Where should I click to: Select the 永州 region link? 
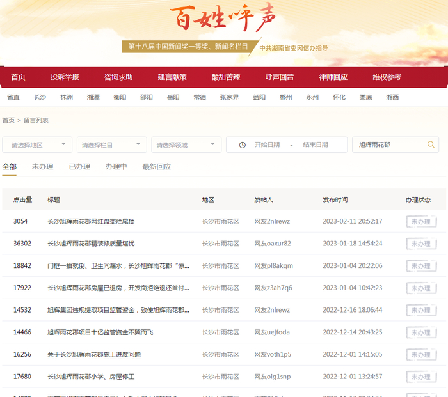(312, 97)
